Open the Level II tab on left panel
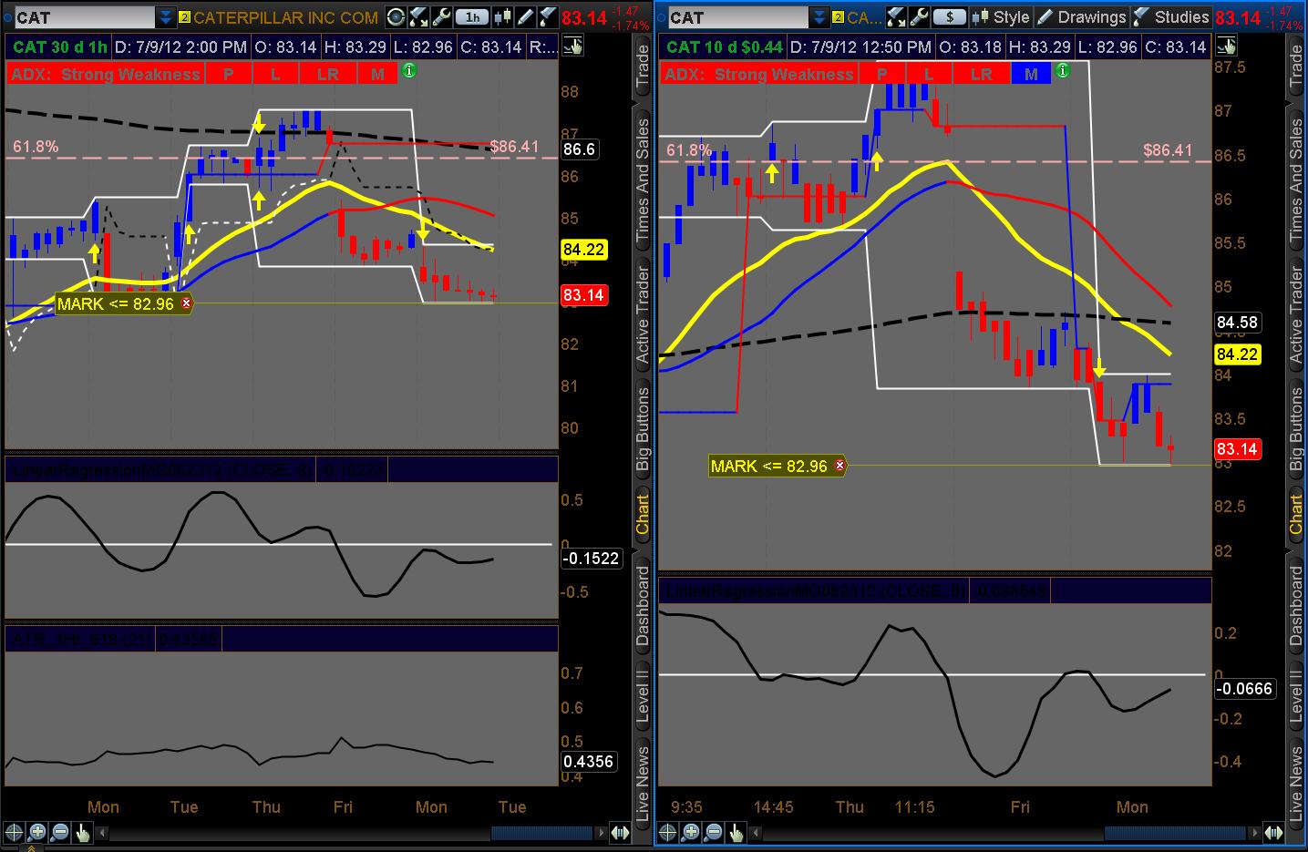Image resolution: width=1308 pixels, height=852 pixels. point(643,697)
